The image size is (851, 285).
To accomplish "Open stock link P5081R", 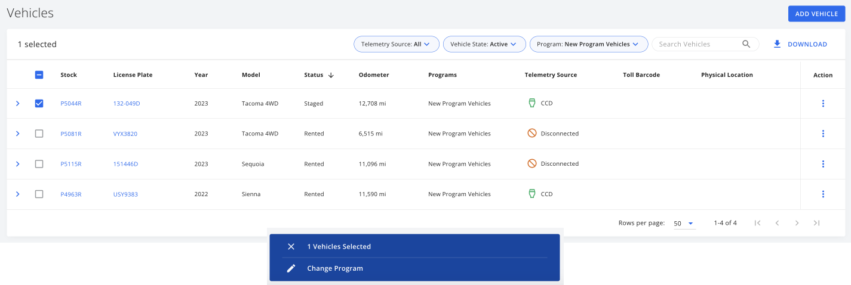I will [71, 134].
